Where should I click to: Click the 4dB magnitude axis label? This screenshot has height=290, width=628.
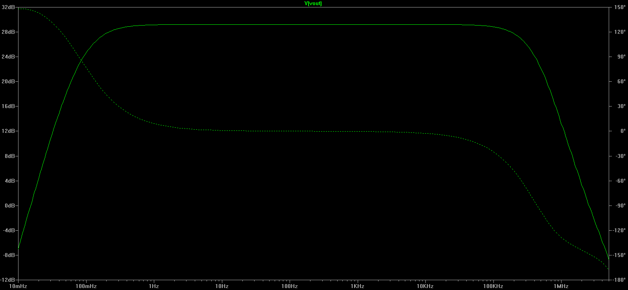pyautogui.click(x=9, y=181)
